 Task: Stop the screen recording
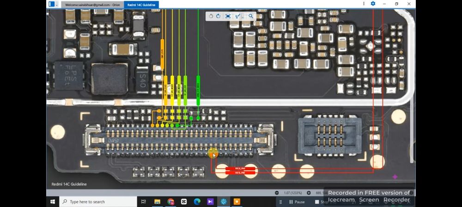coord(322,202)
